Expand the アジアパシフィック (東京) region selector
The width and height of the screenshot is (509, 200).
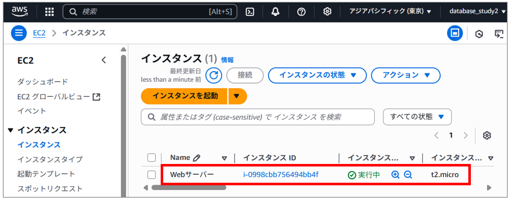[390, 11]
